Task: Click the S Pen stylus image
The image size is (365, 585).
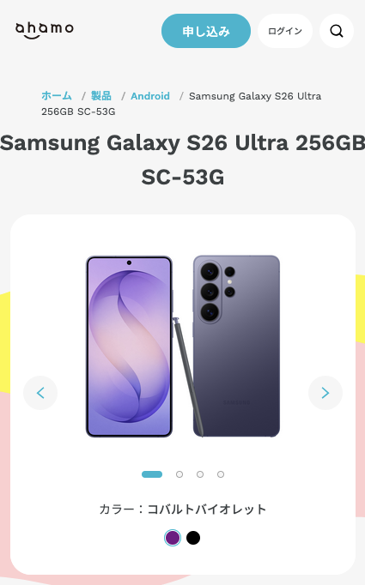Action: point(188,376)
